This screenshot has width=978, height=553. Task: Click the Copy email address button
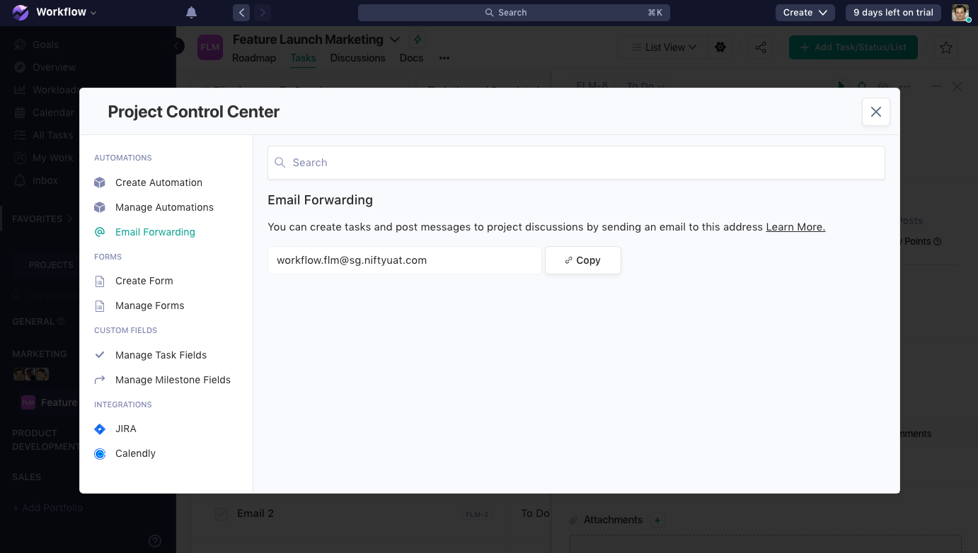[583, 260]
